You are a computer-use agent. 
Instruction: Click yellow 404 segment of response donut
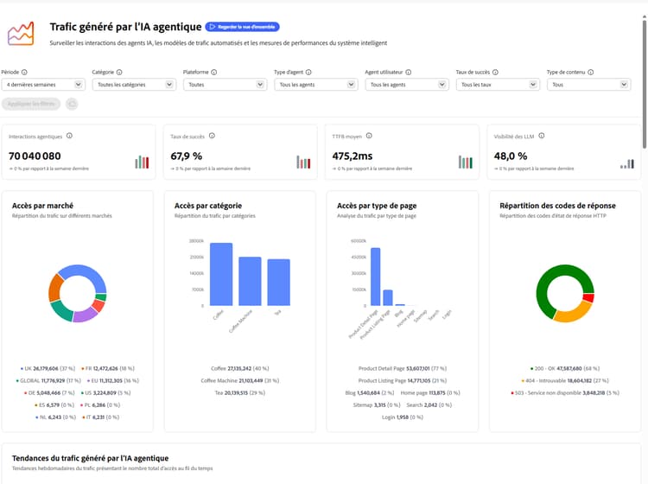click(572, 313)
